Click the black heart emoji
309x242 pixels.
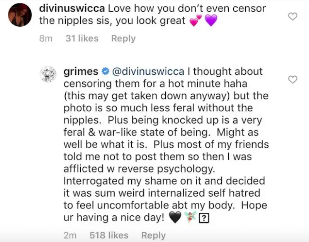tap(175, 217)
